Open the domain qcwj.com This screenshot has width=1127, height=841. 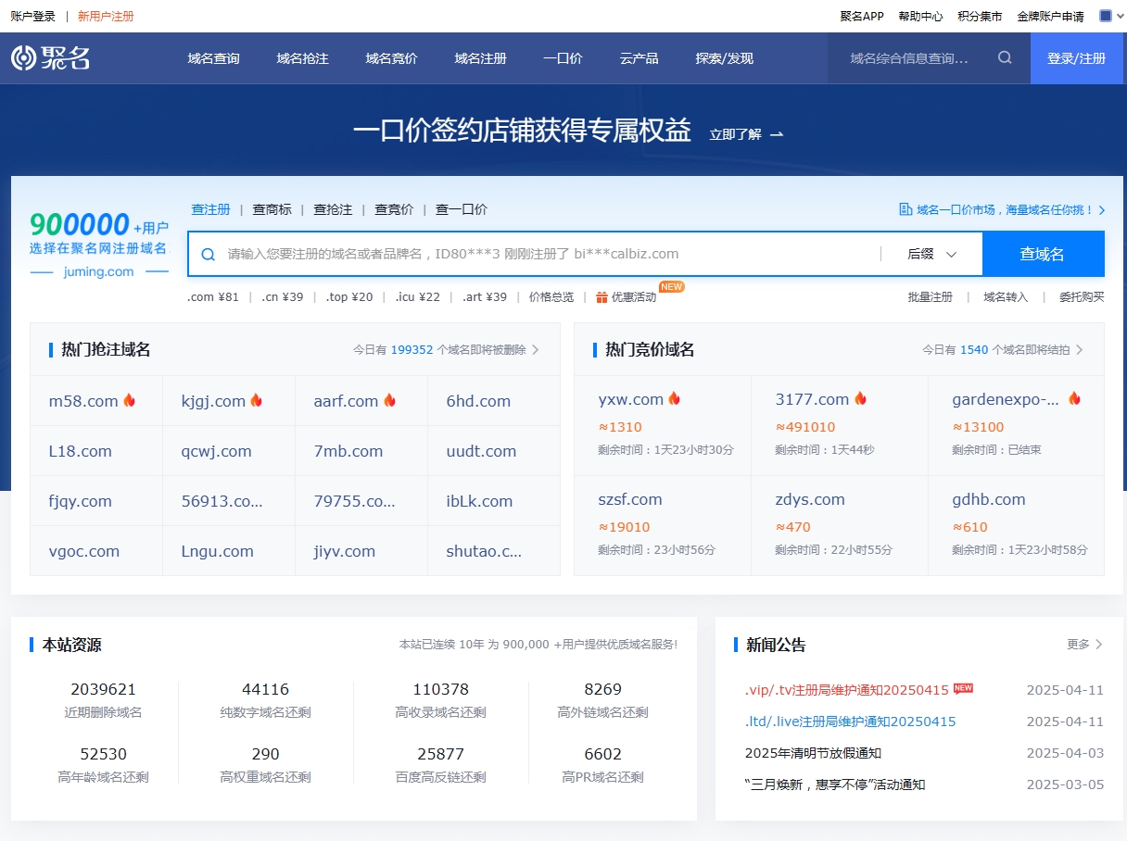pyautogui.click(x=217, y=451)
